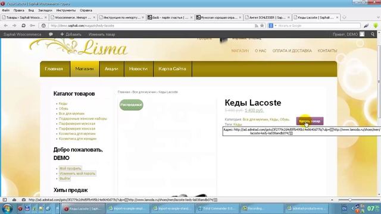This screenshot has width=381, height=214.
Task: Open the МАГАЗИН top link
Action: (240, 51)
